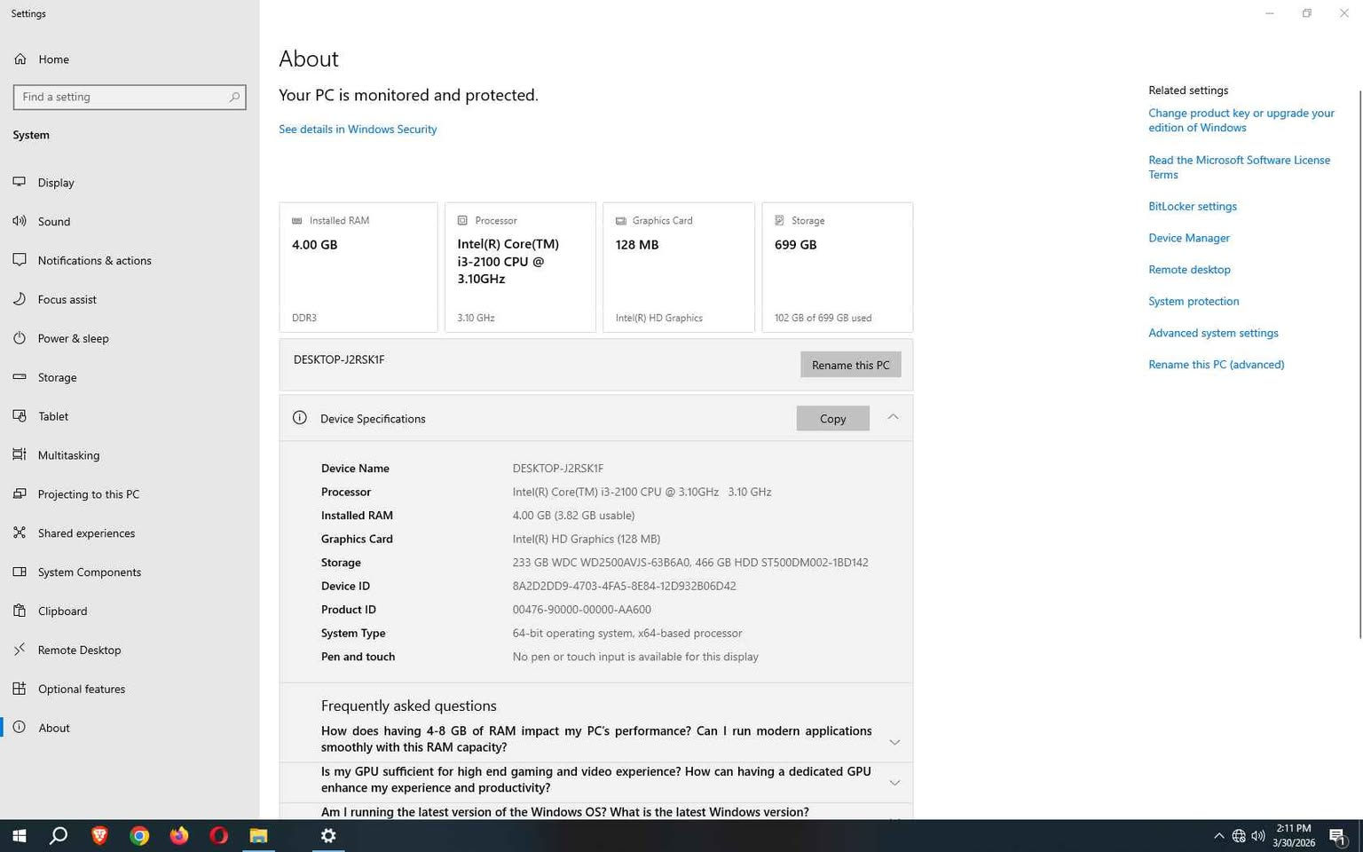
Task: Open the Remote desktop related link
Action: point(1189,270)
